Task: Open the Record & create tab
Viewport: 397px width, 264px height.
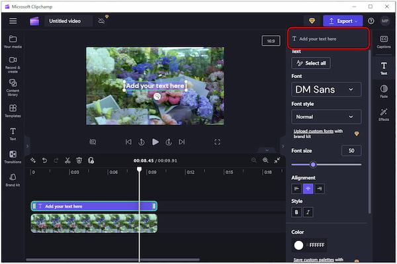Action: pos(13,65)
